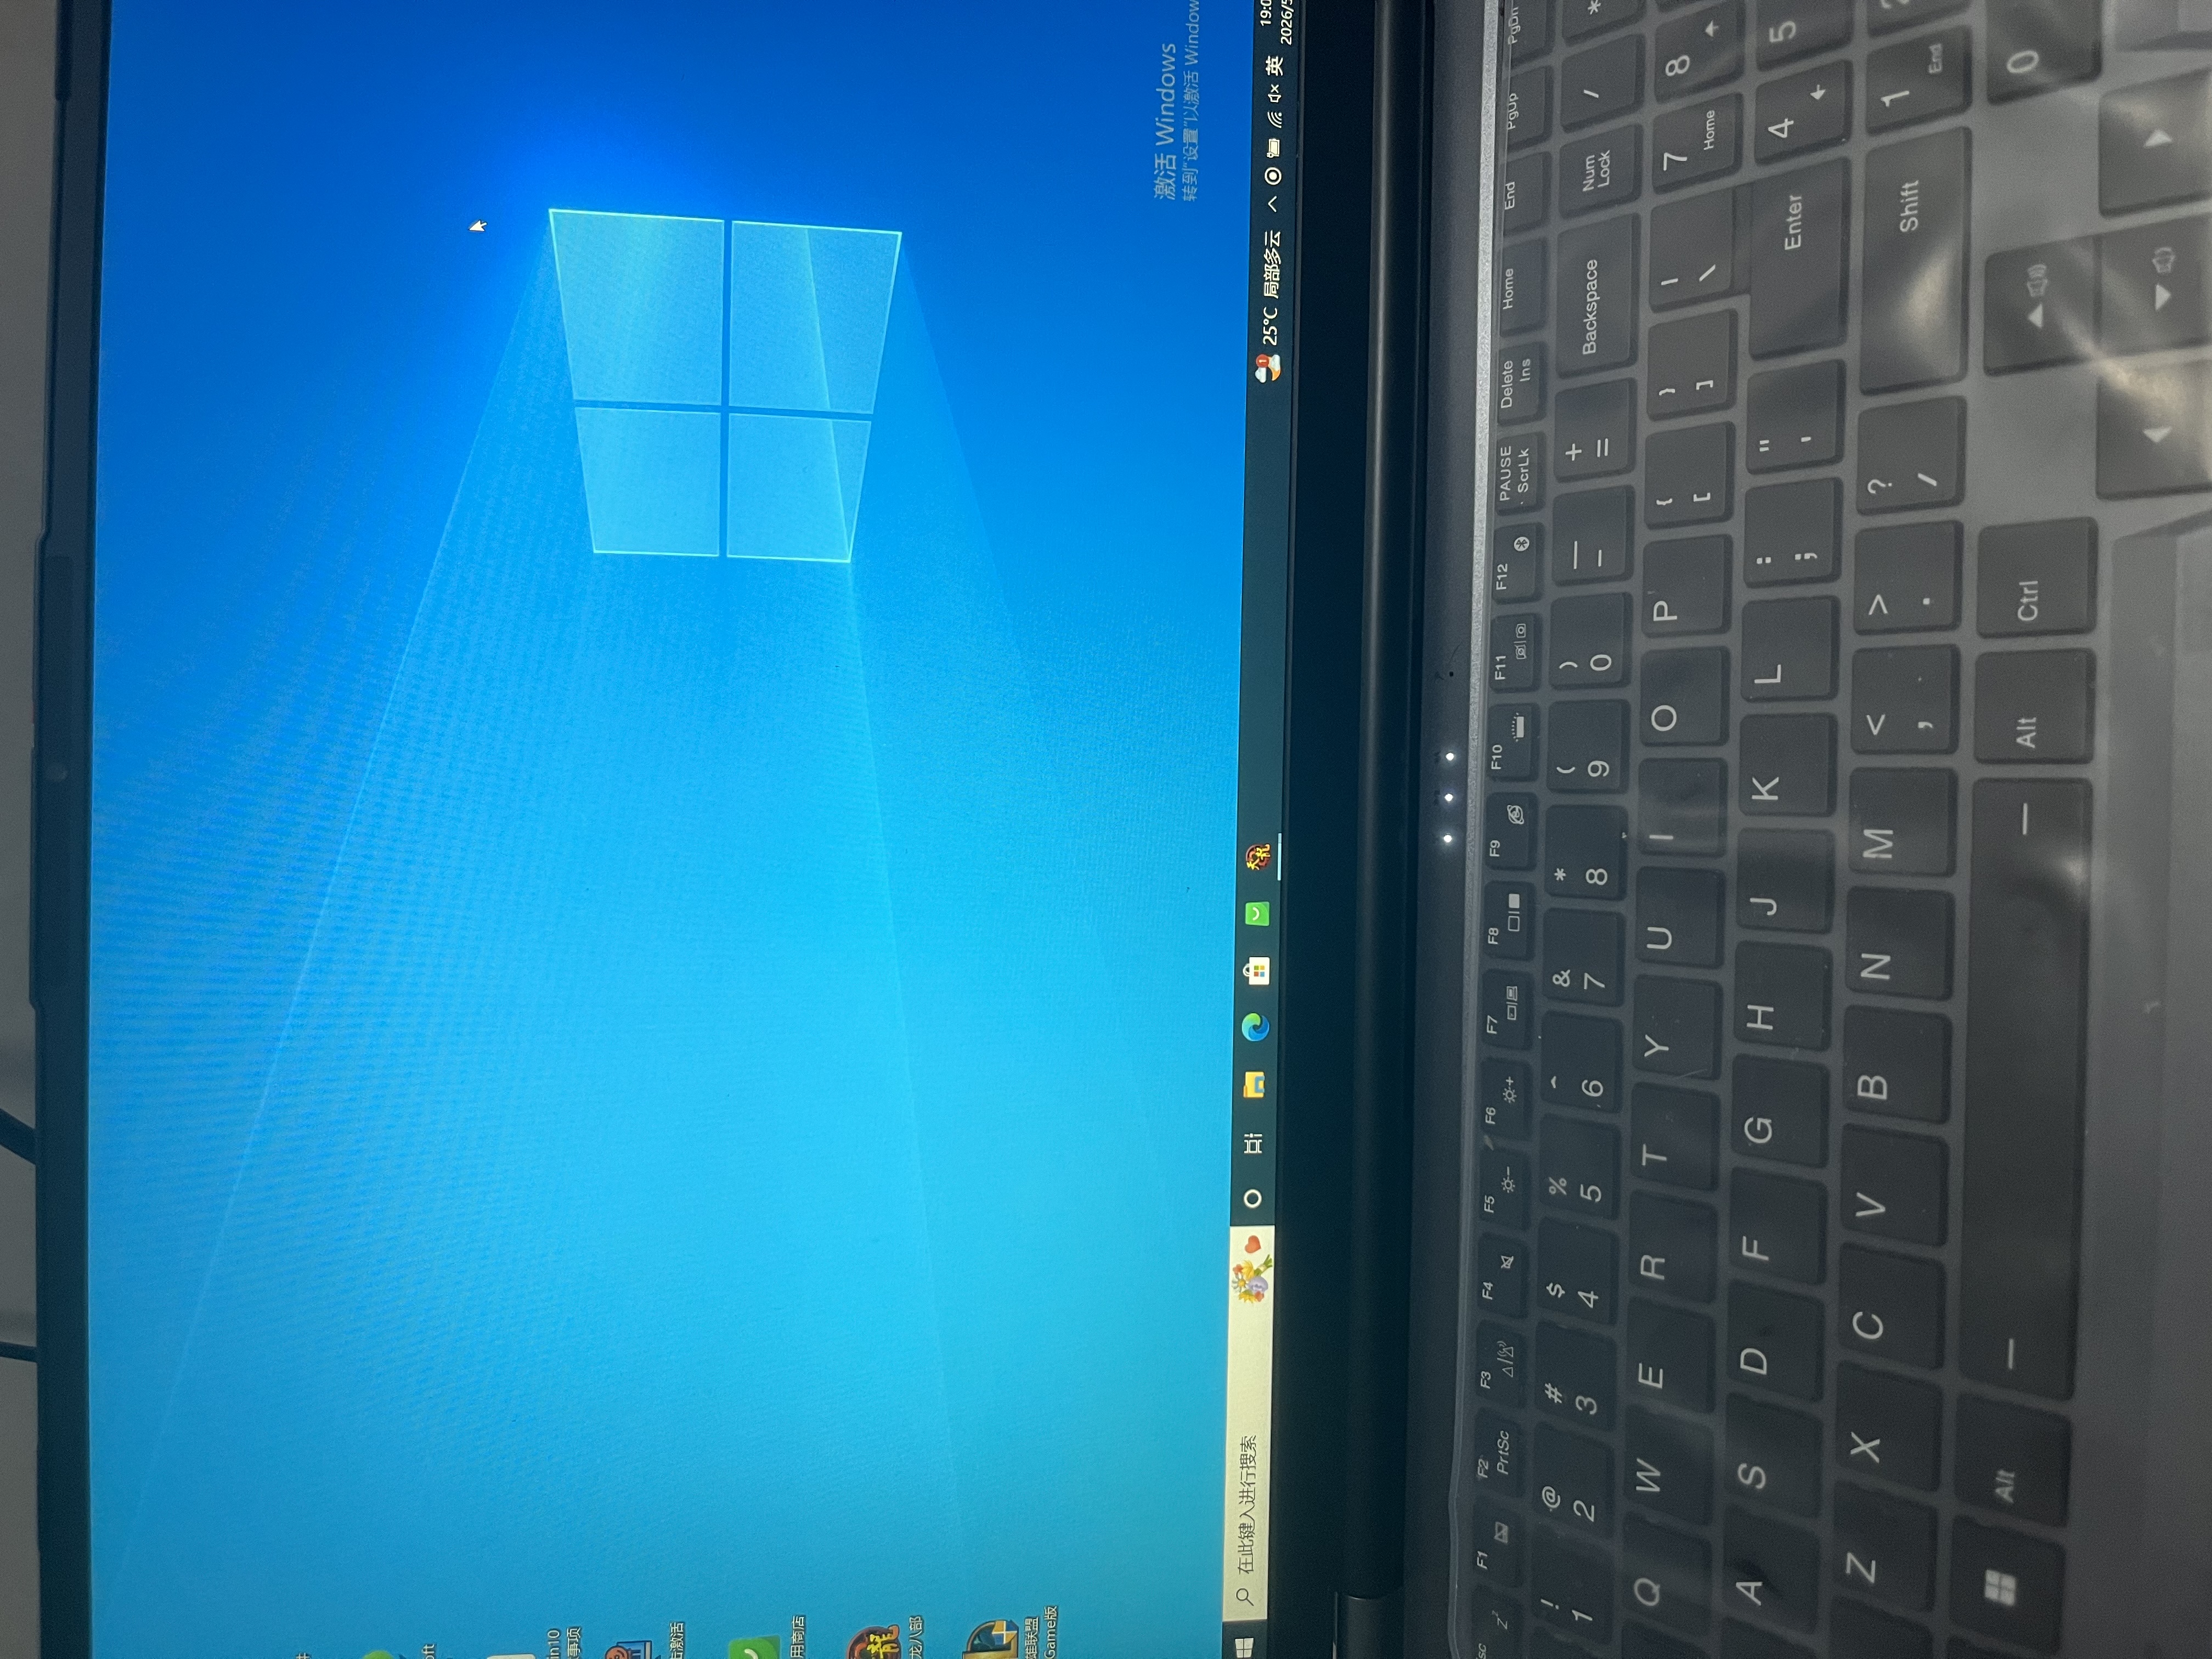Screen dimensions: 2212x1659
Task: Open the clock and date flyout
Action: point(1279,21)
